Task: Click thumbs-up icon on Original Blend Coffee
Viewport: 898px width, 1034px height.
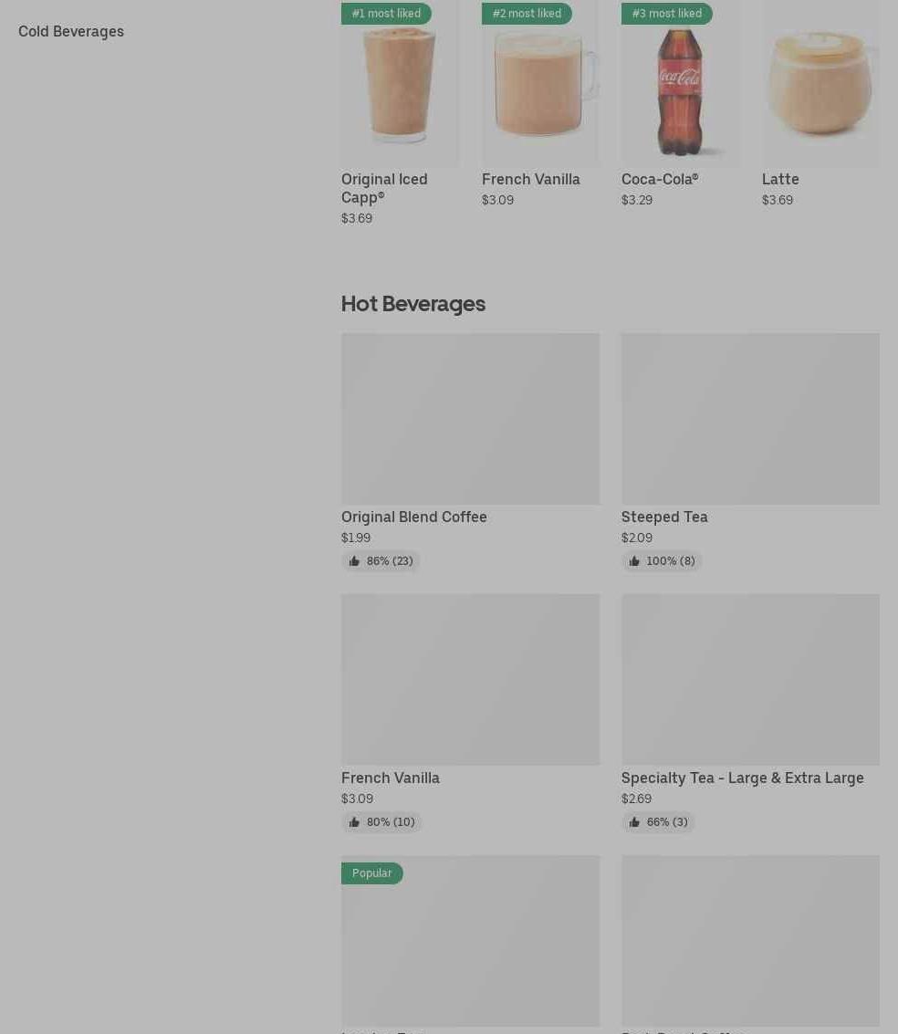Action: click(x=354, y=561)
